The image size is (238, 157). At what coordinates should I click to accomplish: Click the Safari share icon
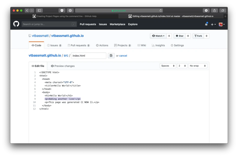[215, 10]
